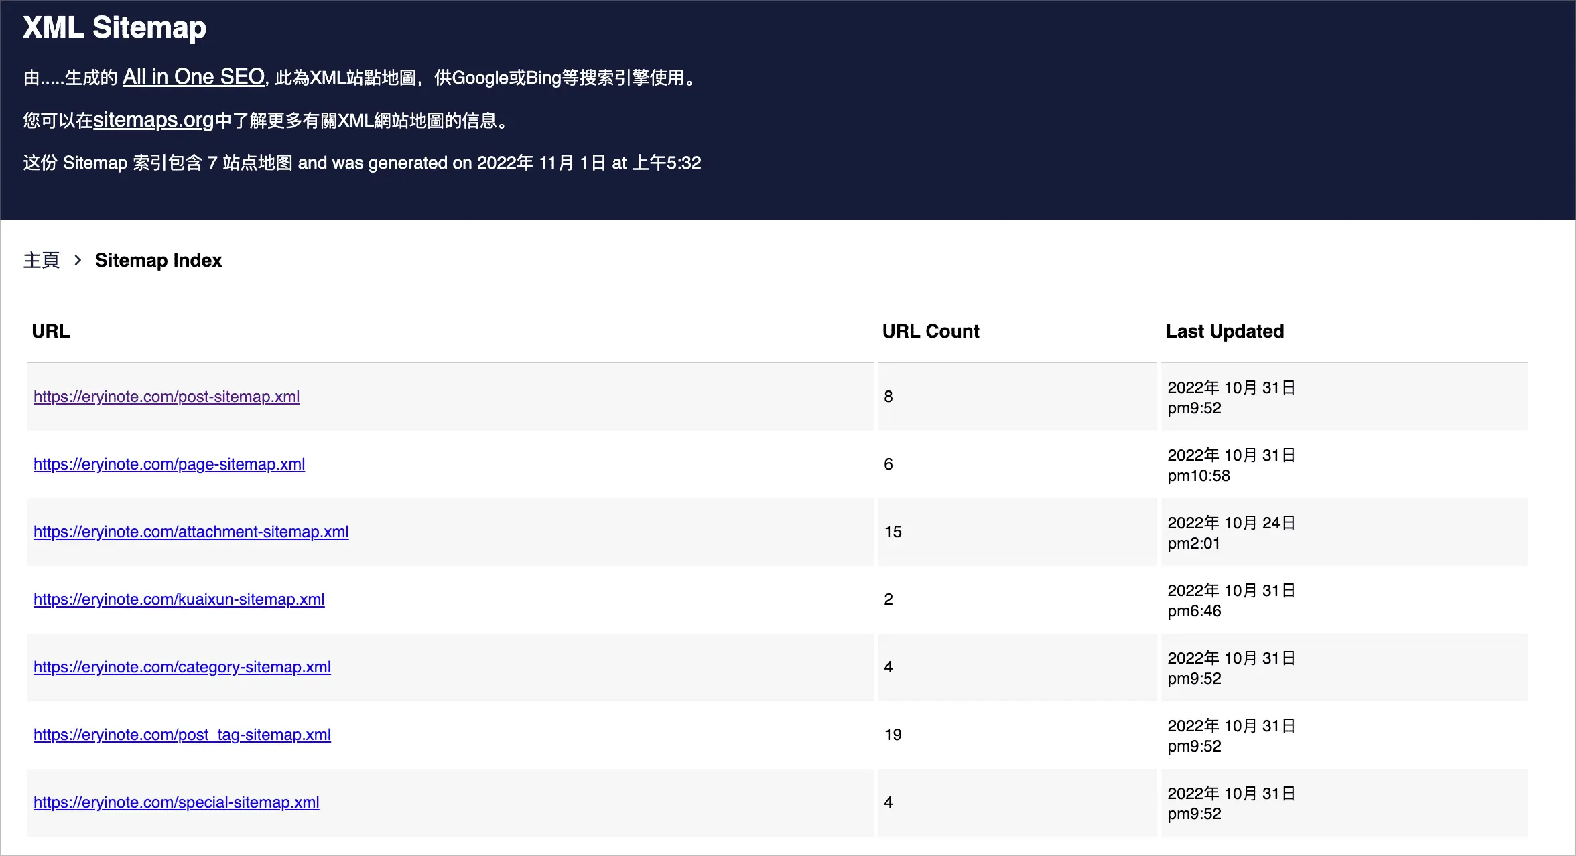Click the Last Updated column header
The width and height of the screenshot is (1576, 856).
coord(1225,331)
